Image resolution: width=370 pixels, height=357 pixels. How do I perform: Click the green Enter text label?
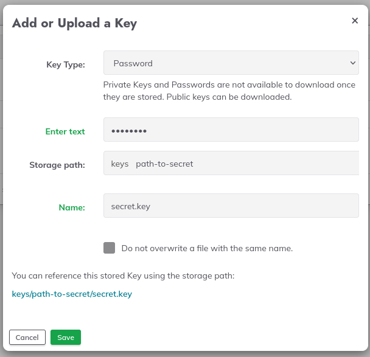click(x=65, y=131)
